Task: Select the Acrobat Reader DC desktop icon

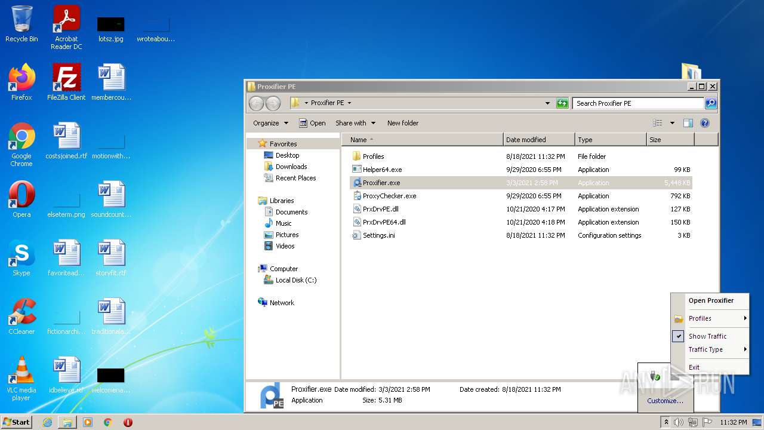Action: (x=66, y=27)
